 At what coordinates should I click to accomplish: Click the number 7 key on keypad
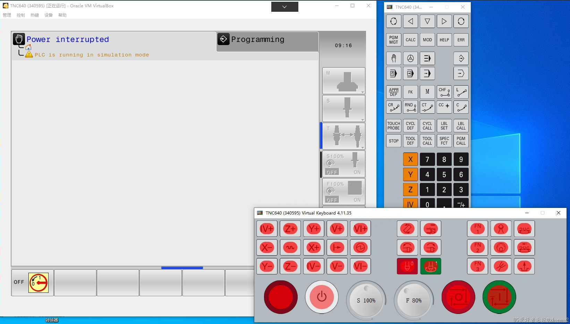coord(427,159)
